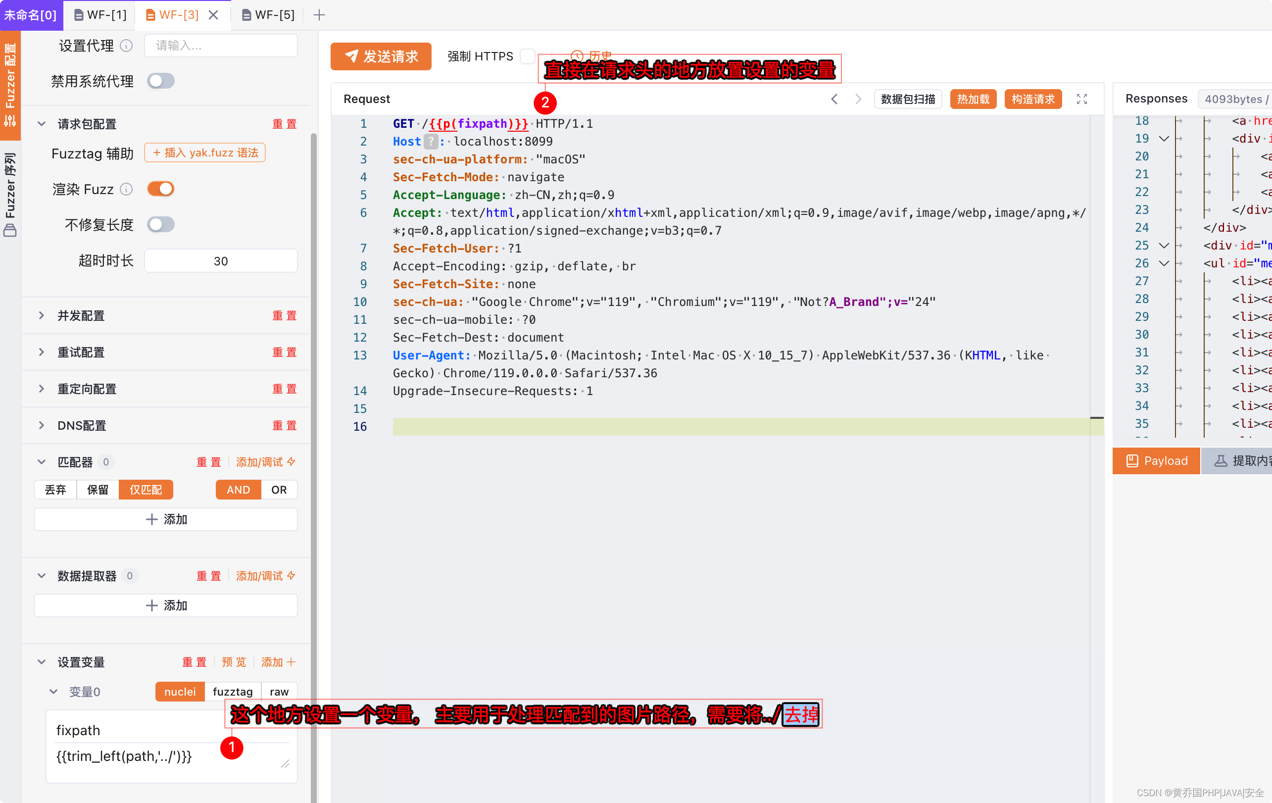The height and width of the screenshot is (803, 1272).
Task: Select the raw variable type
Action: (x=279, y=692)
